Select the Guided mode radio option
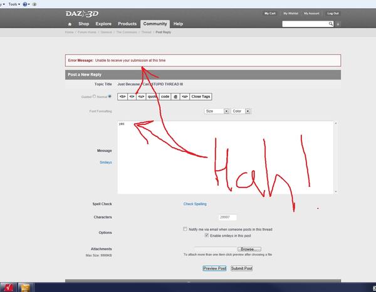Image resolution: width=376 pixels, height=292 pixels. [x=94, y=96]
